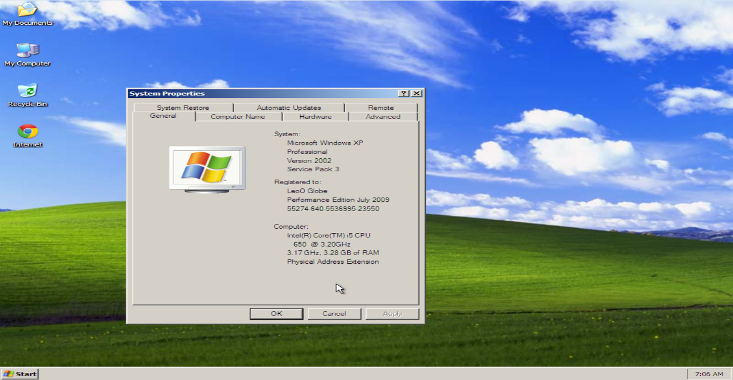
Task: Click '3.17 GHz, 3.28 GB of RAM'
Action: (333, 252)
